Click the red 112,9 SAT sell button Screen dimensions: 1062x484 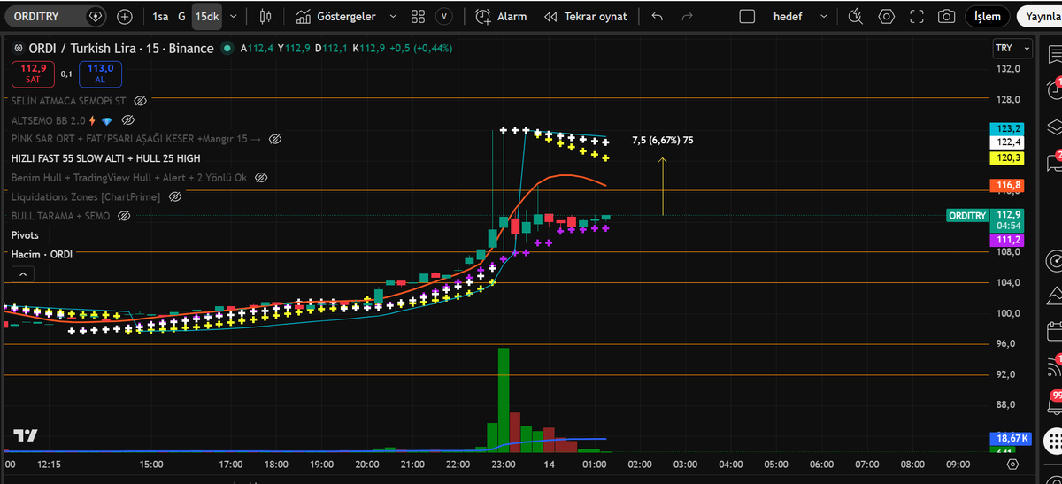coord(33,73)
